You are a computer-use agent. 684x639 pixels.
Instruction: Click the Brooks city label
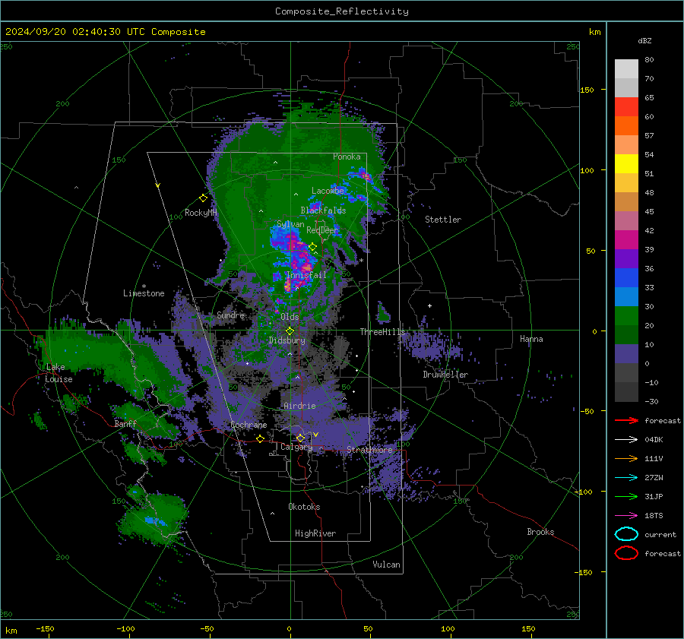[x=540, y=532]
